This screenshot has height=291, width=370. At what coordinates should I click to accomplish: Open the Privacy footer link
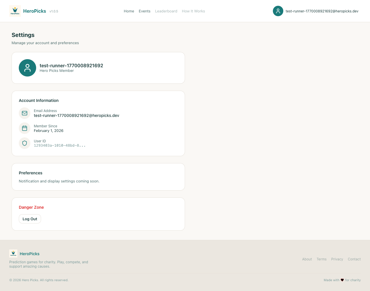337,259
